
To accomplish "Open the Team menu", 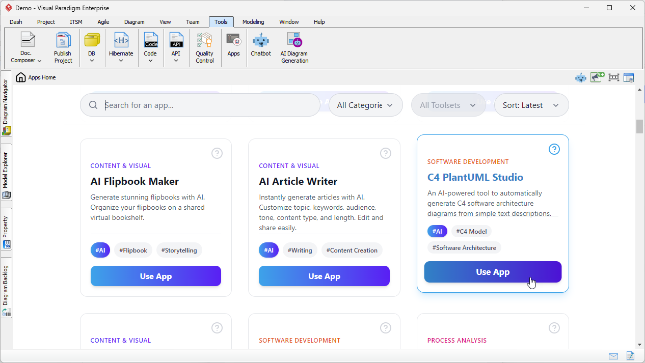I will (x=193, y=22).
